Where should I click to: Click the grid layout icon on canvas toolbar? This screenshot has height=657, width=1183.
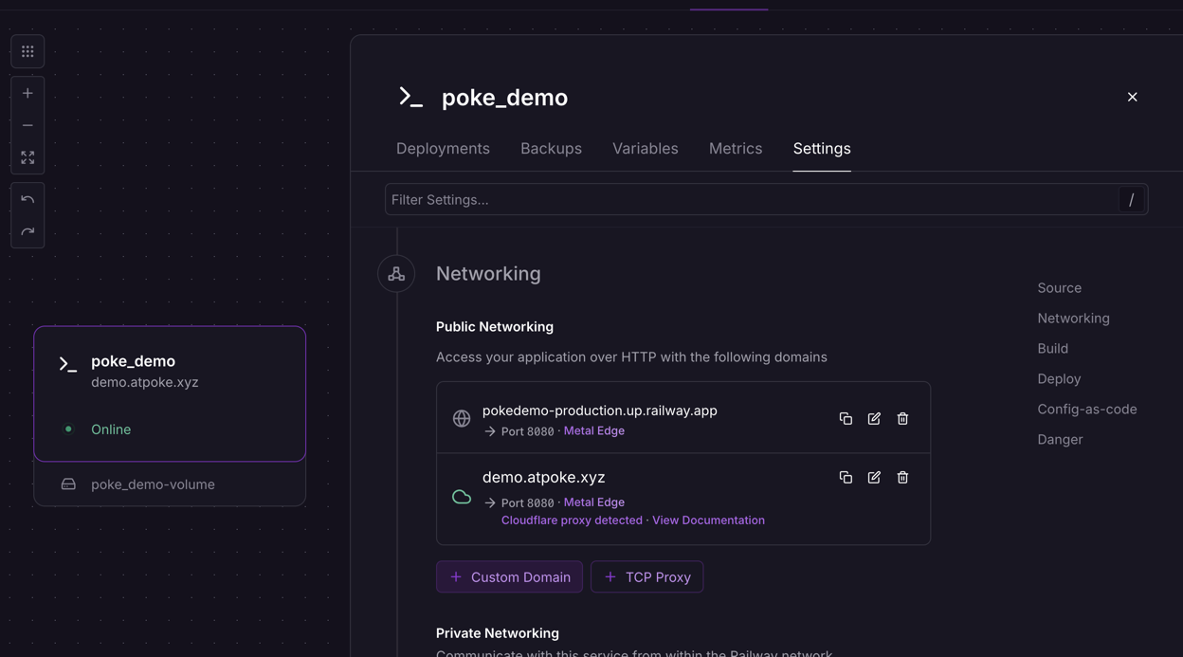[27, 52]
